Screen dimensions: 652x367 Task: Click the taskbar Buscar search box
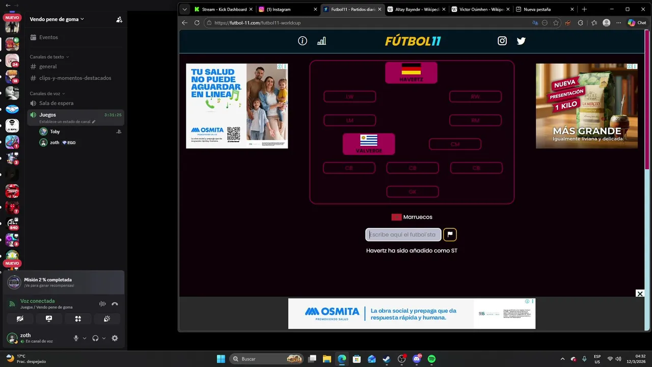(267, 359)
